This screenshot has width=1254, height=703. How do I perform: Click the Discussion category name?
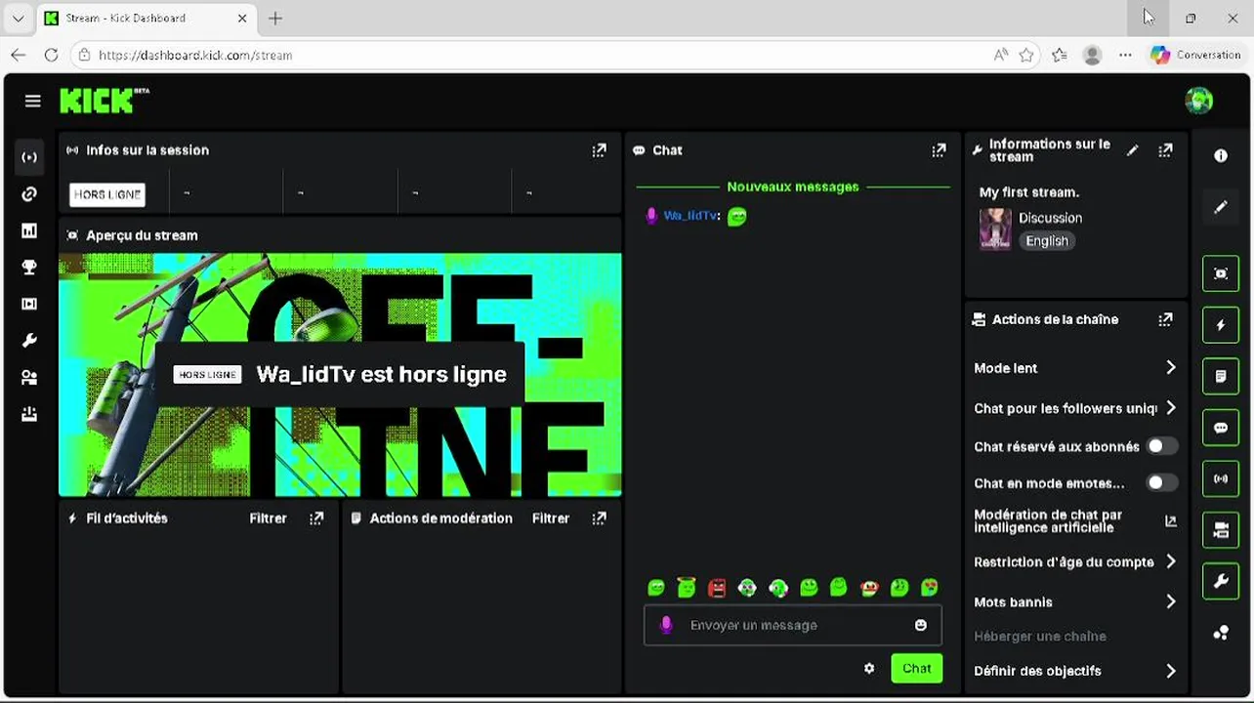click(1050, 218)
